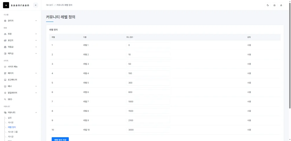Screen dimensions: 291x141
Task: Click the 커뮤니티 레벨 정의 page heading
Action: click(x=61, y=17)
